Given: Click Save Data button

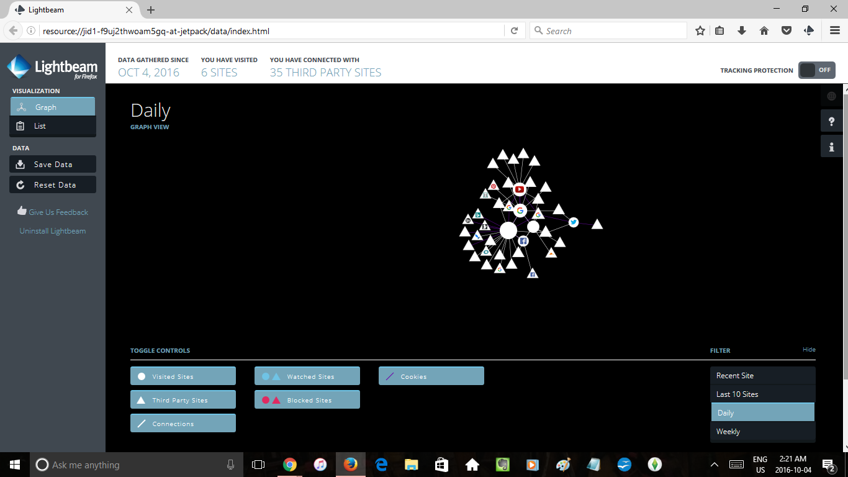Looking at the screenshot, I should (53, 164).
